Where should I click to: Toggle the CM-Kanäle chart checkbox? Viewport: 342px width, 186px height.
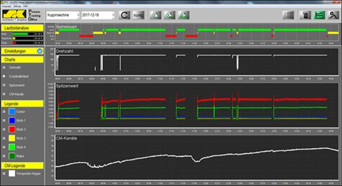4,94
